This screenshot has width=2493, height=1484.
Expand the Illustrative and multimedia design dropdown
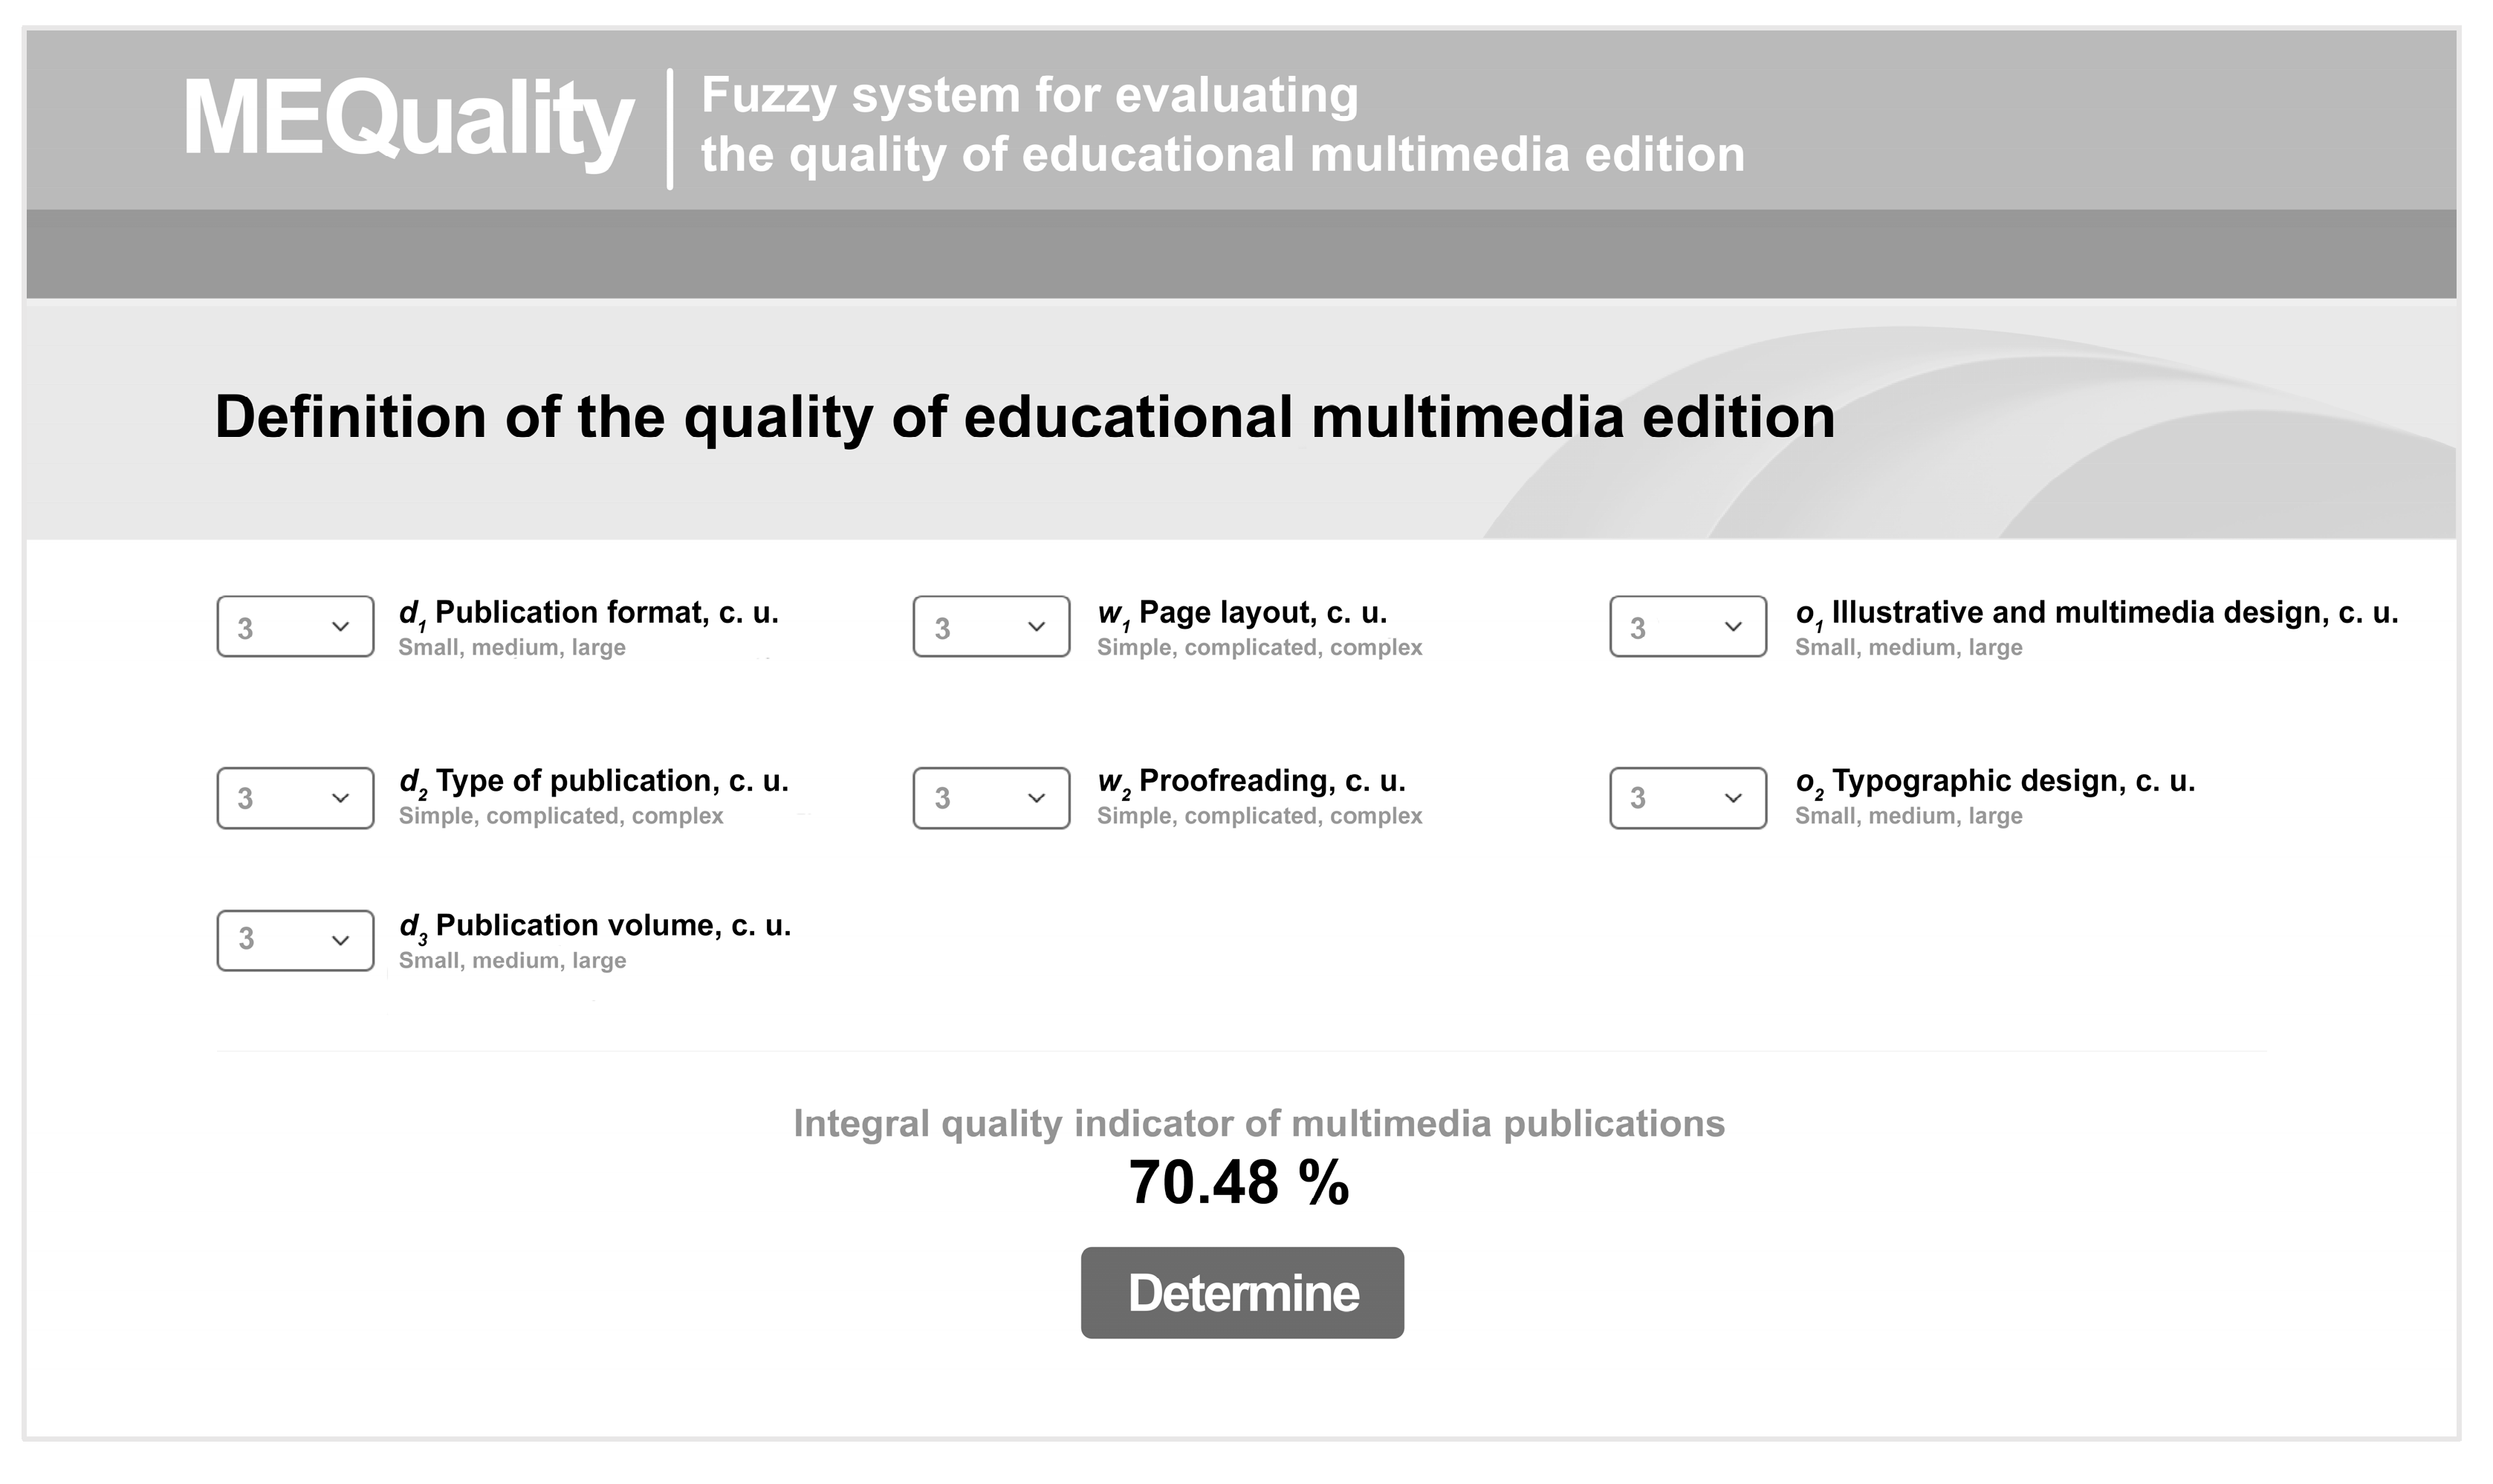click(x=1688, y=627)
